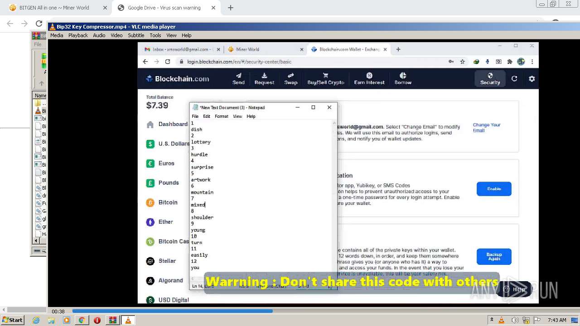Select Pounds in wallet sidebar
Viewport: 580px width, 326px height.
(x=163, y=183)
